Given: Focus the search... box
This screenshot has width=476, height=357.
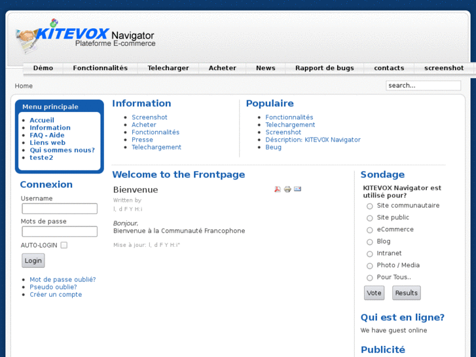Looking at the screenshot, I should pos(423,85).
